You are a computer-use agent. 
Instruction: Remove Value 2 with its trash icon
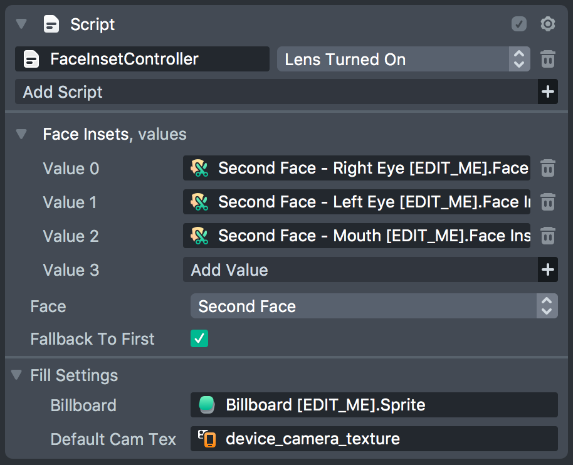[x=547, y=236]
